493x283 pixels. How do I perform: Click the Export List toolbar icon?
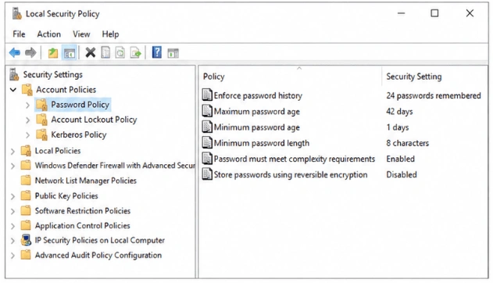pyautogui.click(x=136, y=52)
